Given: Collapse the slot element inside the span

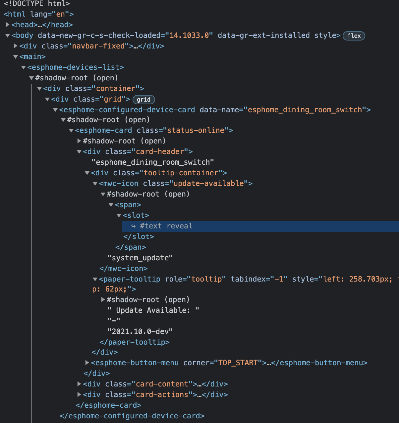Looking at the screenshot, I should coord(119,215).
